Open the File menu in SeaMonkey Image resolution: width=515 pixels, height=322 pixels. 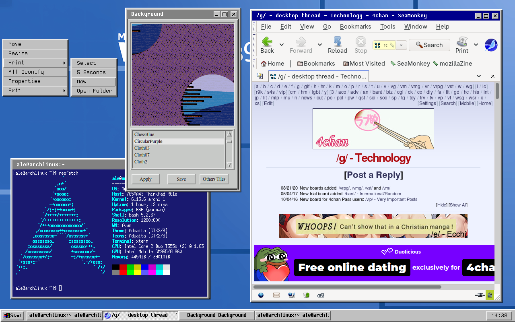(x=266, y=27)
